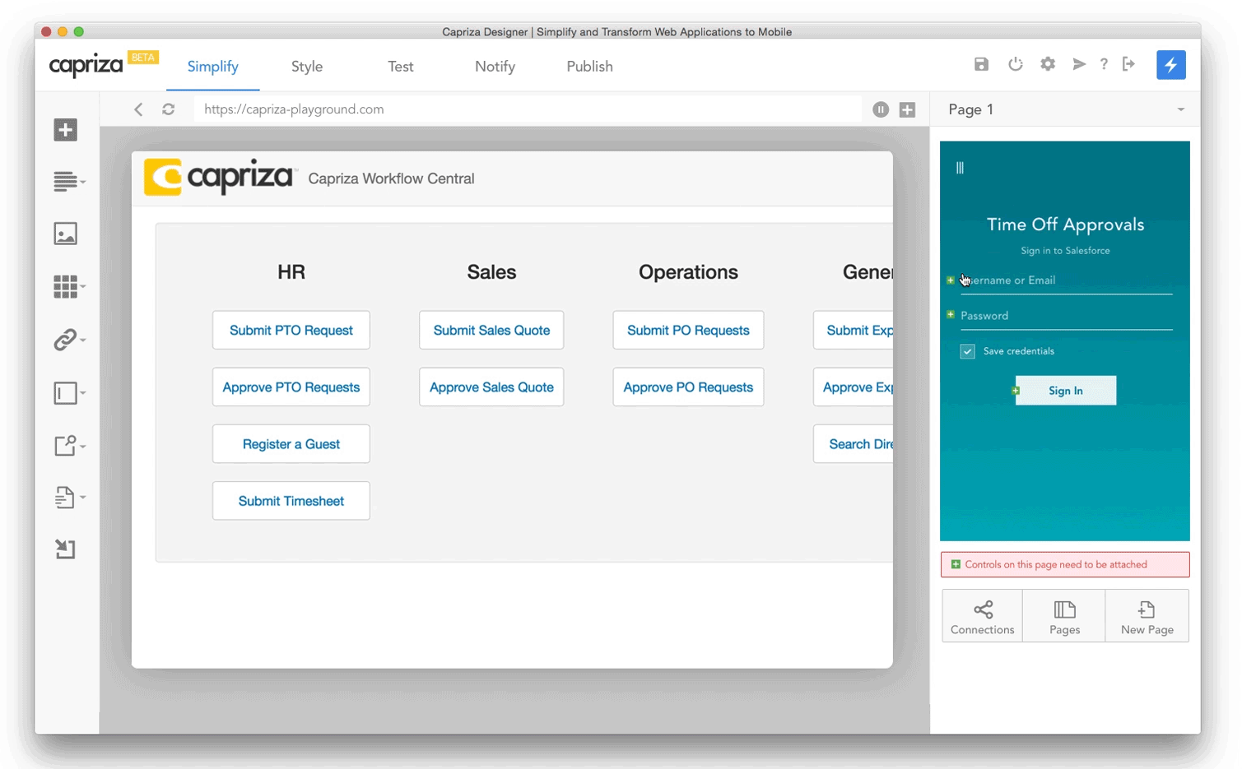
Task: Click the Approve PTO Requests button
Action: click(x=291, y=387)
